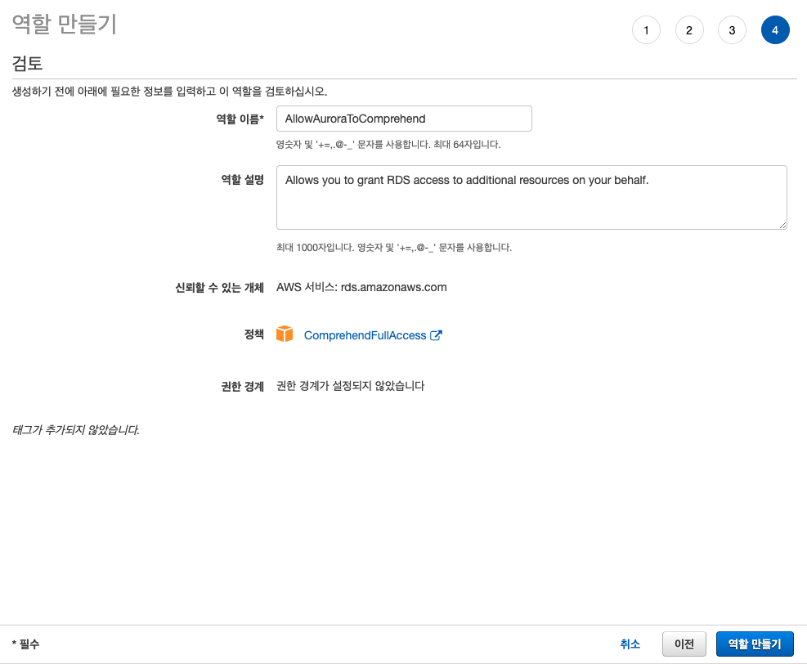
Task: Click the 검토 section heading
Action: pyautogui.click(x=27, y=64)
